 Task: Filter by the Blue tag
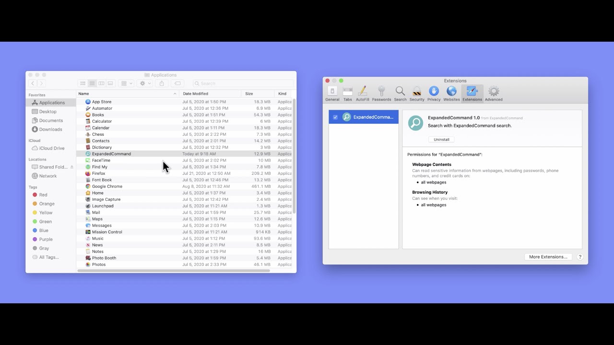click(x=44, y=230)
